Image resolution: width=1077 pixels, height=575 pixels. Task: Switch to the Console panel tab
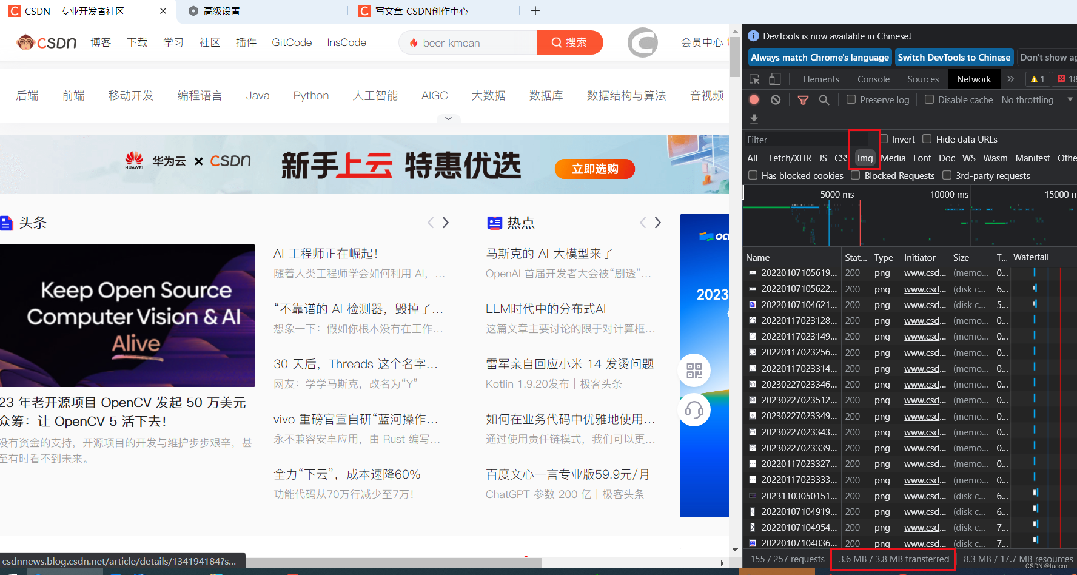tap(873, 79)
